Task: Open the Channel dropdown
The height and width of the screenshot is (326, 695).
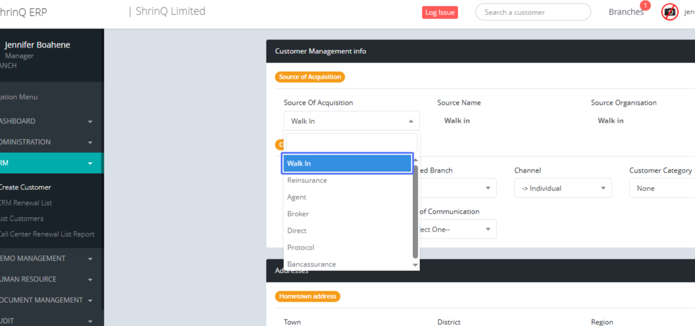Action: 562,188
